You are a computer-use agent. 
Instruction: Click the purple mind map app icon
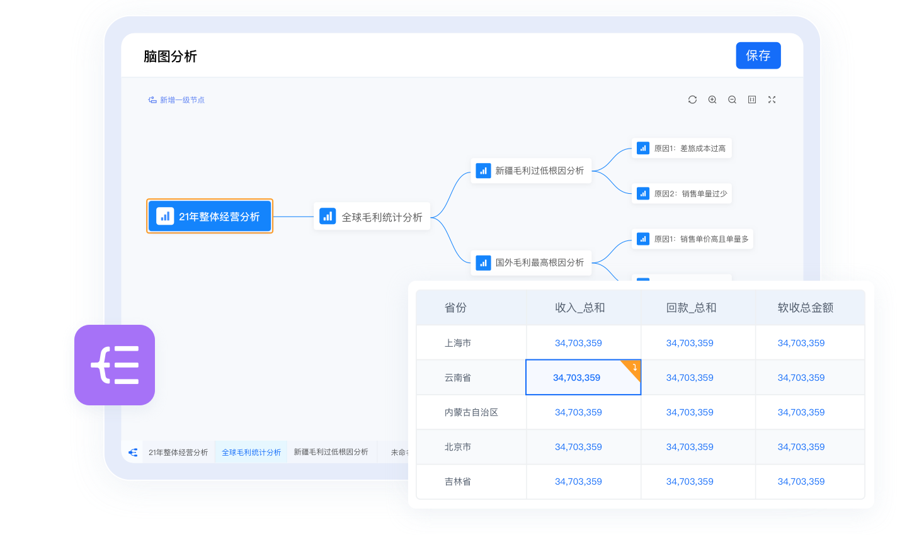tap(115, 365)
